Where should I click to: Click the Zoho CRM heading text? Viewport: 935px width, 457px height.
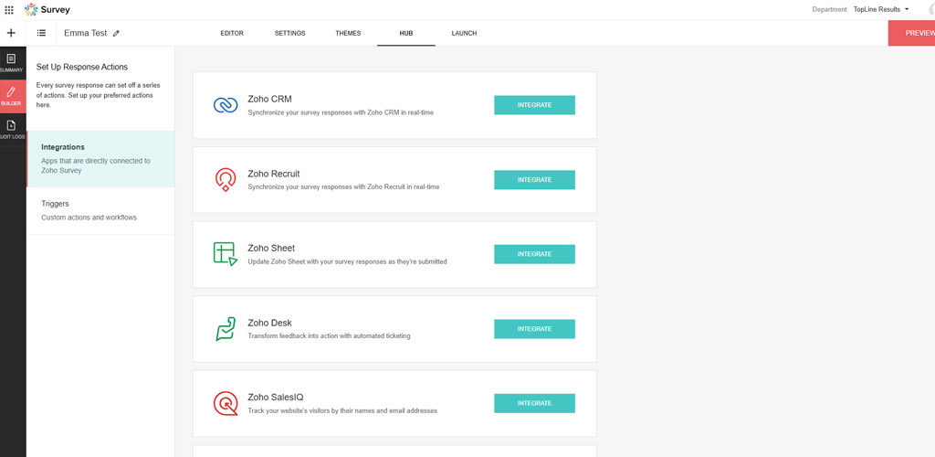pyautogui.click(x=269, y=99)
